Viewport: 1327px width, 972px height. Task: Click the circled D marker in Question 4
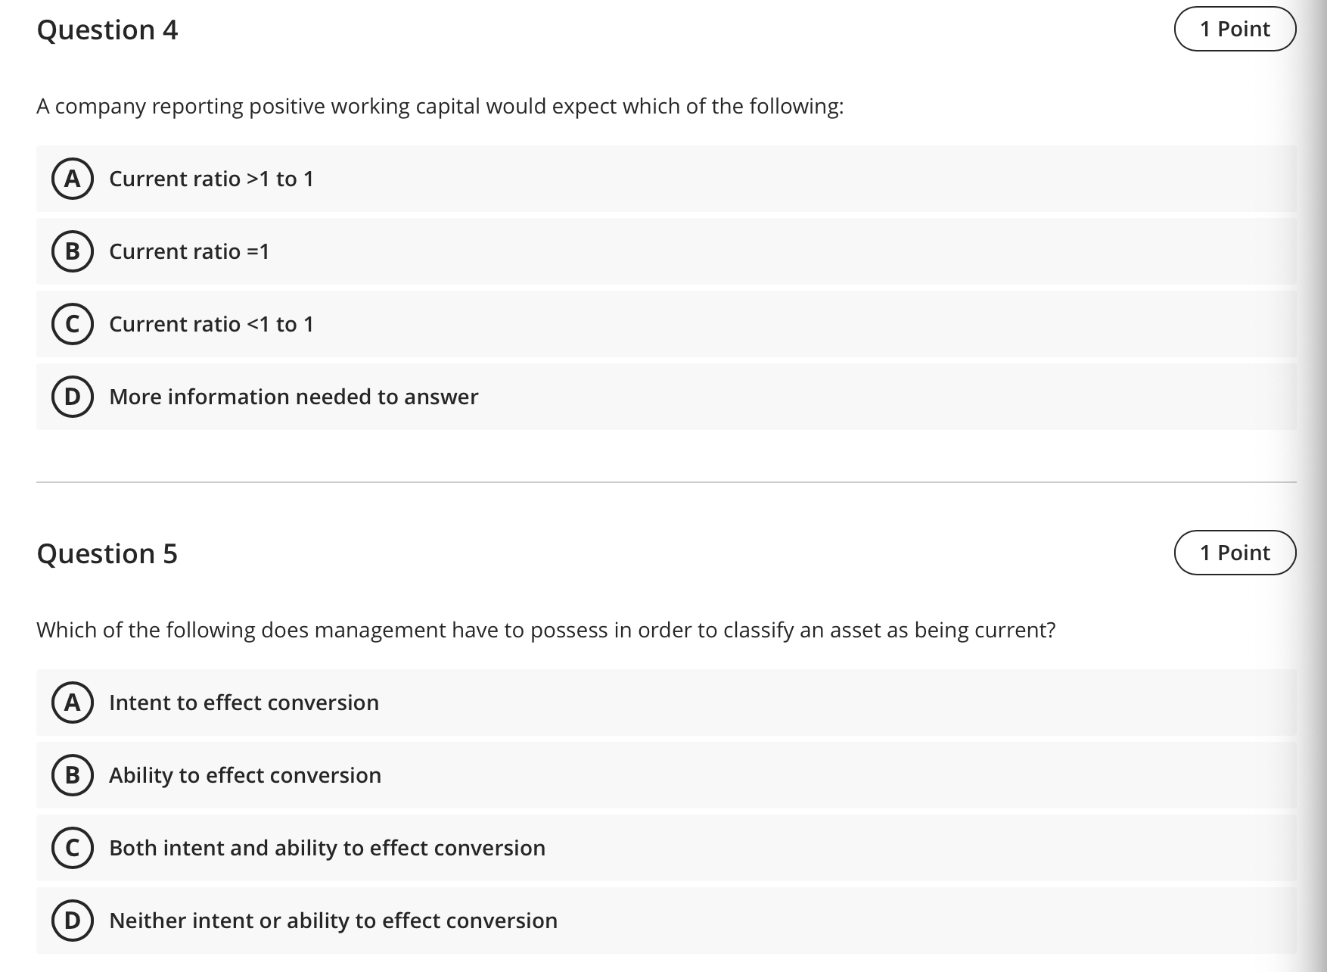(x=73, y=397)
